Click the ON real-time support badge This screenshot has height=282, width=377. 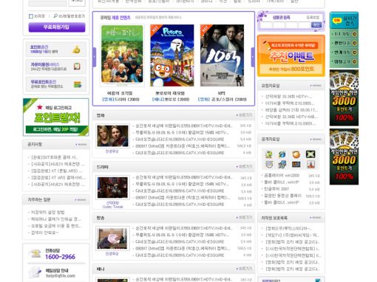click(x=336, y=21)
